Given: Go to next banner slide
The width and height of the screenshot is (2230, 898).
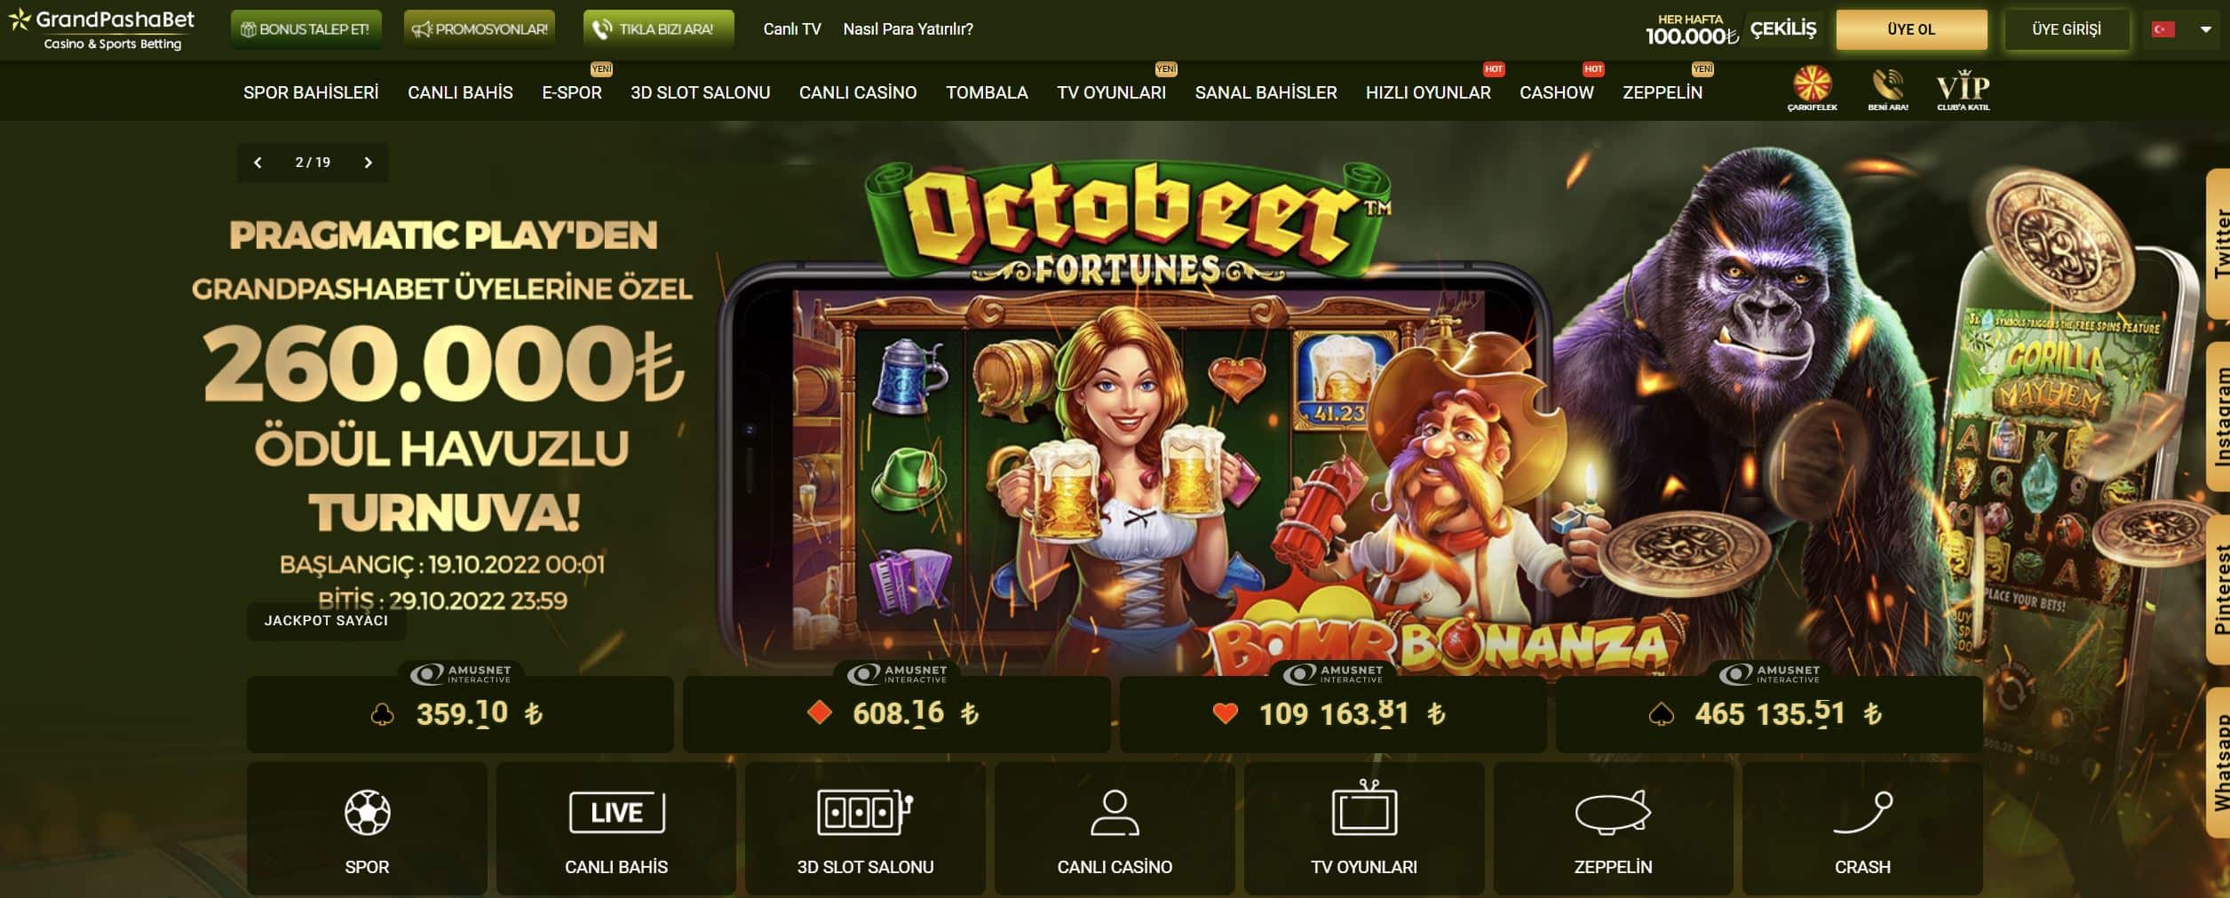Looking at the screenshot, I should tap(368, 163).
